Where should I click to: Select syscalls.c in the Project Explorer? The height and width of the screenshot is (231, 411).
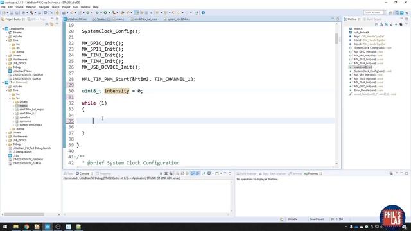[x=24, y=117]
